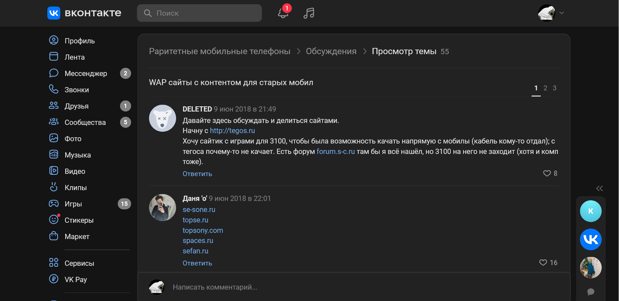Screen dimensions: 619x301
Task: Go to Раритетные мобильные телефоны community
Action: [220, 51]
